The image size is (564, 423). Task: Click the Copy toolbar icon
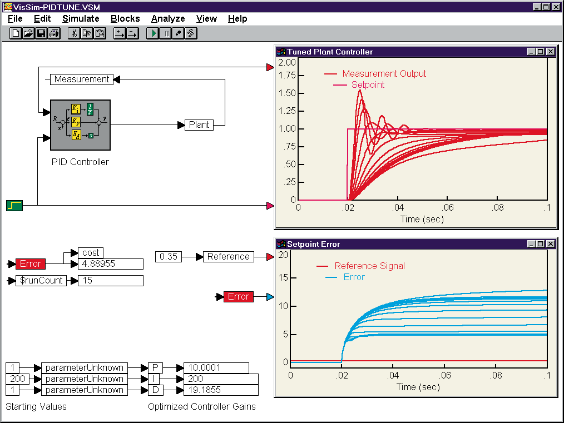[x=87, y=33]
